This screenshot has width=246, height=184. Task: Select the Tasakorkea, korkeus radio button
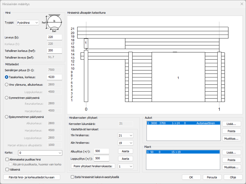click(7, 77)
